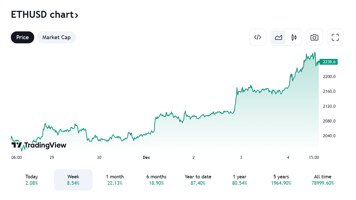Show Year to date performance
The height and width of the screenshot is (200, 356).
tap(198, 180)
